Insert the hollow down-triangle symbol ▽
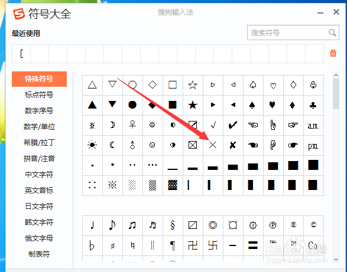347x272 pixels. tap(112, 85)
